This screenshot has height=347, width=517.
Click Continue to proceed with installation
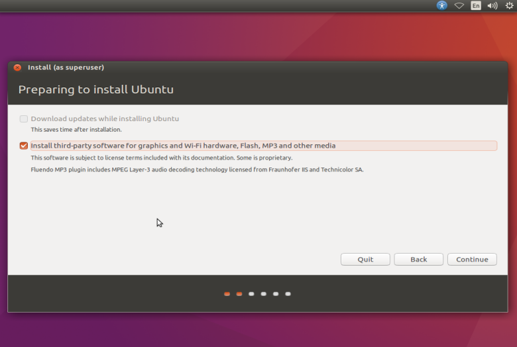point(472,260)
